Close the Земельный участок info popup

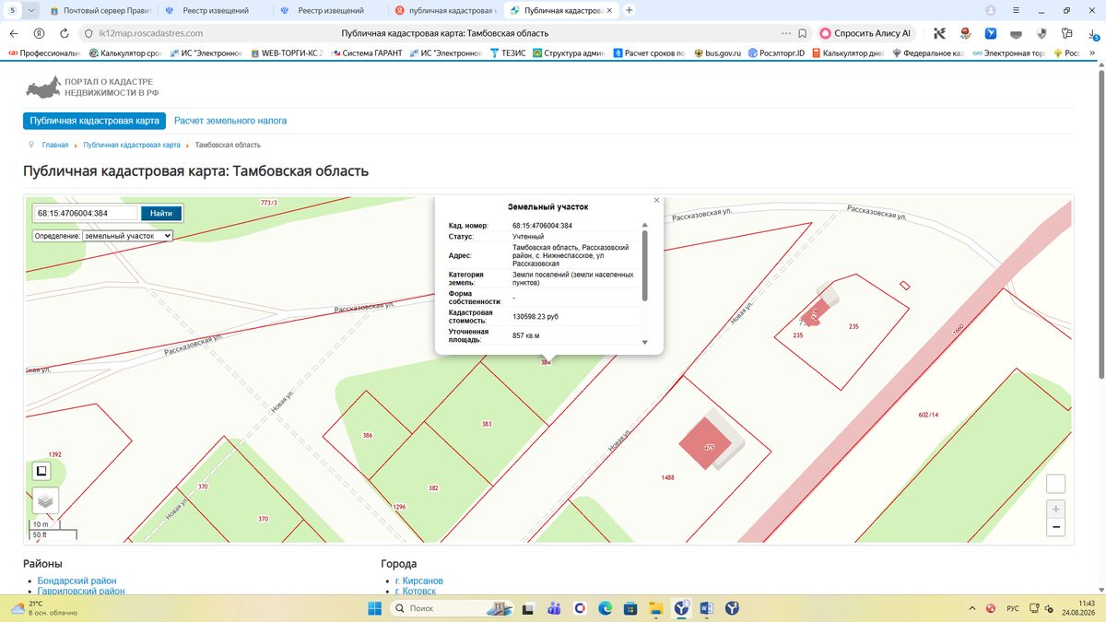click(656, 200)
